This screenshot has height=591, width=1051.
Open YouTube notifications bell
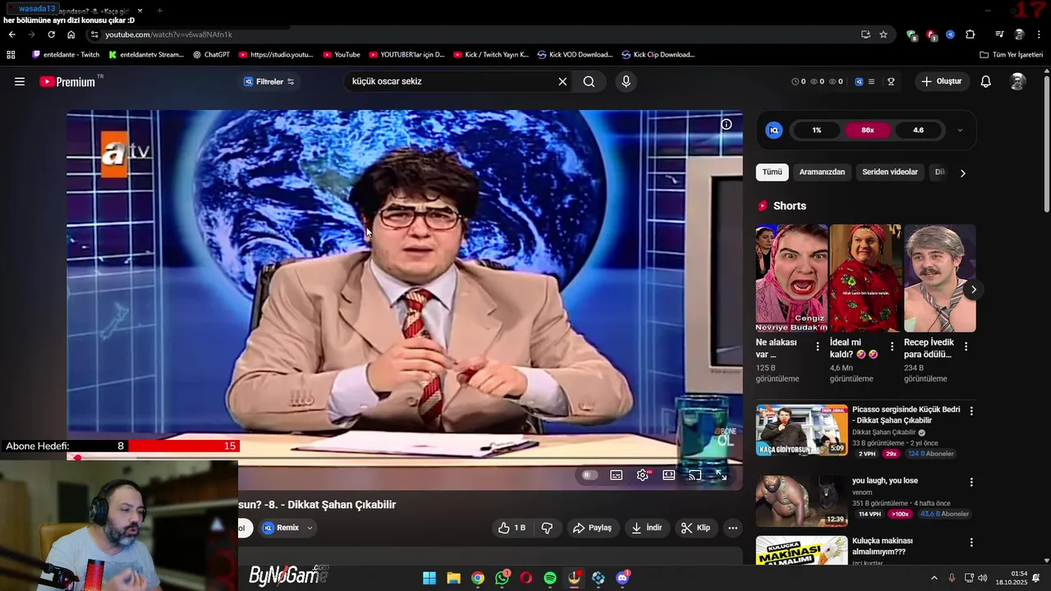click(x=986, y=81)
